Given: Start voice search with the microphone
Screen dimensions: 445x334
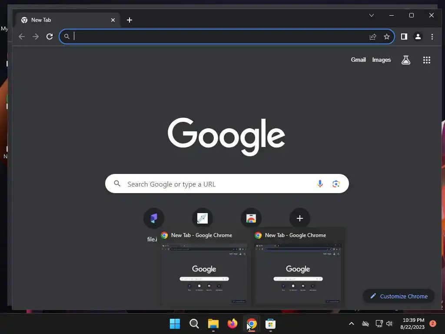Looking at the screenshot, I should click(x=320, y=184).
